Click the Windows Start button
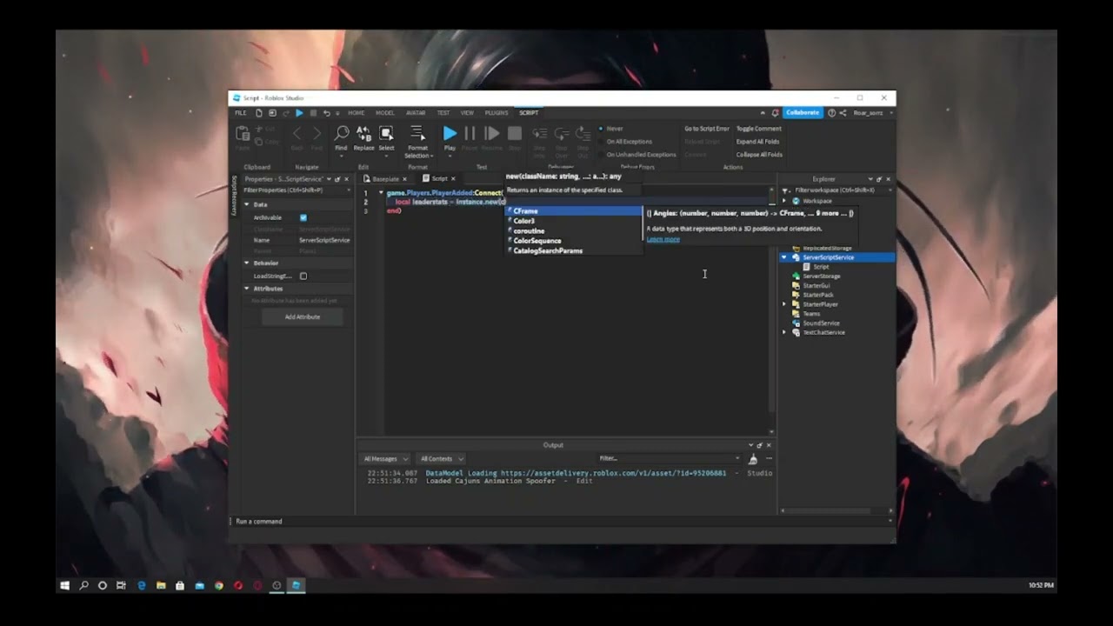 pyautogui.click(x=64, y=585)
